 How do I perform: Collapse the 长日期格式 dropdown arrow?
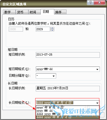pyautogui.click(x=97, y=103)
